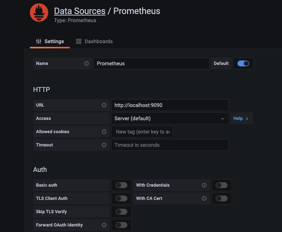The height and width of the screenshot is (232, 282).
Task: Enable the TLS Client Auth switch
Action: click(121, 198)
